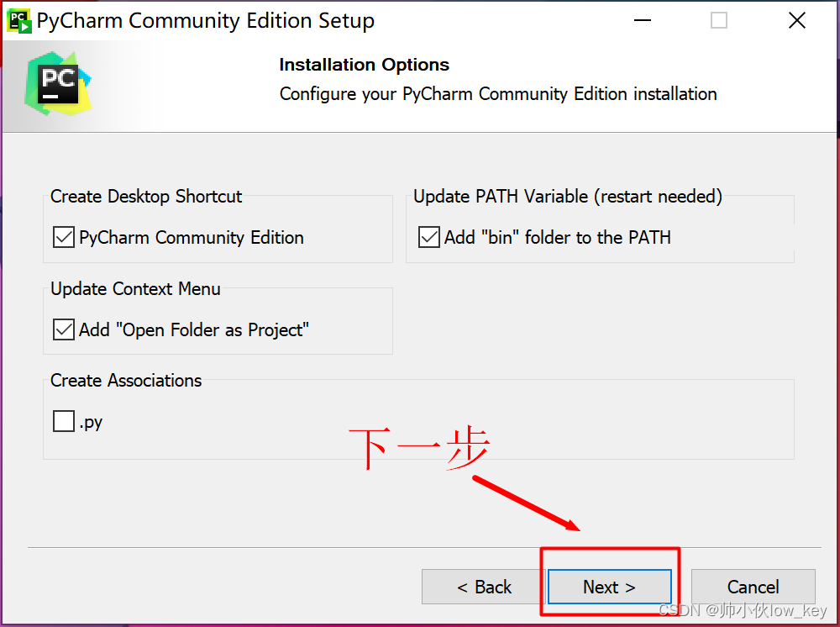Viewport: 840px width, 627px height.
Task: Click the disabled maximize window button
Action: tap(718, 20)
